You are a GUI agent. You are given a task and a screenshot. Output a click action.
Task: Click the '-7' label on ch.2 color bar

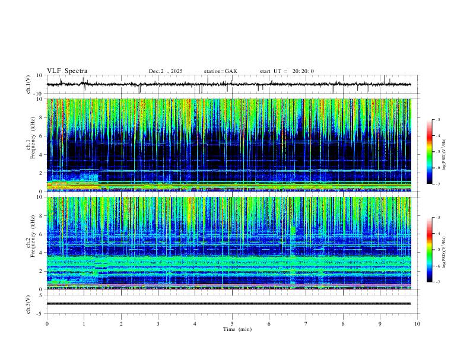pyautogui.click(x=437, y=282)
